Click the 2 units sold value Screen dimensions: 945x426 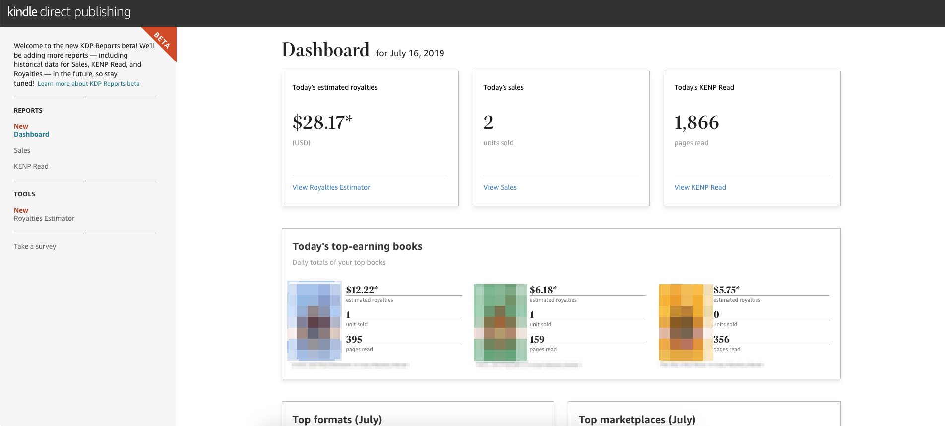click(x=488, y=122)
